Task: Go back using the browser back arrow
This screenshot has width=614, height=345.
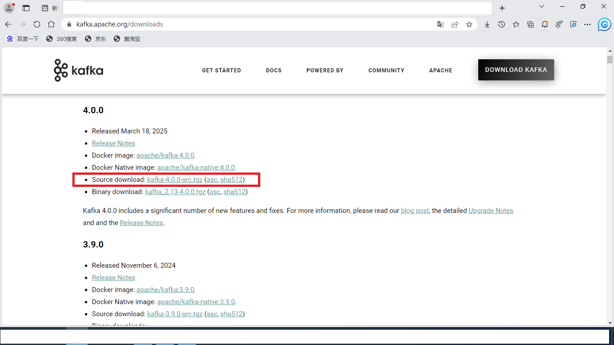Action: click(8, 24)
